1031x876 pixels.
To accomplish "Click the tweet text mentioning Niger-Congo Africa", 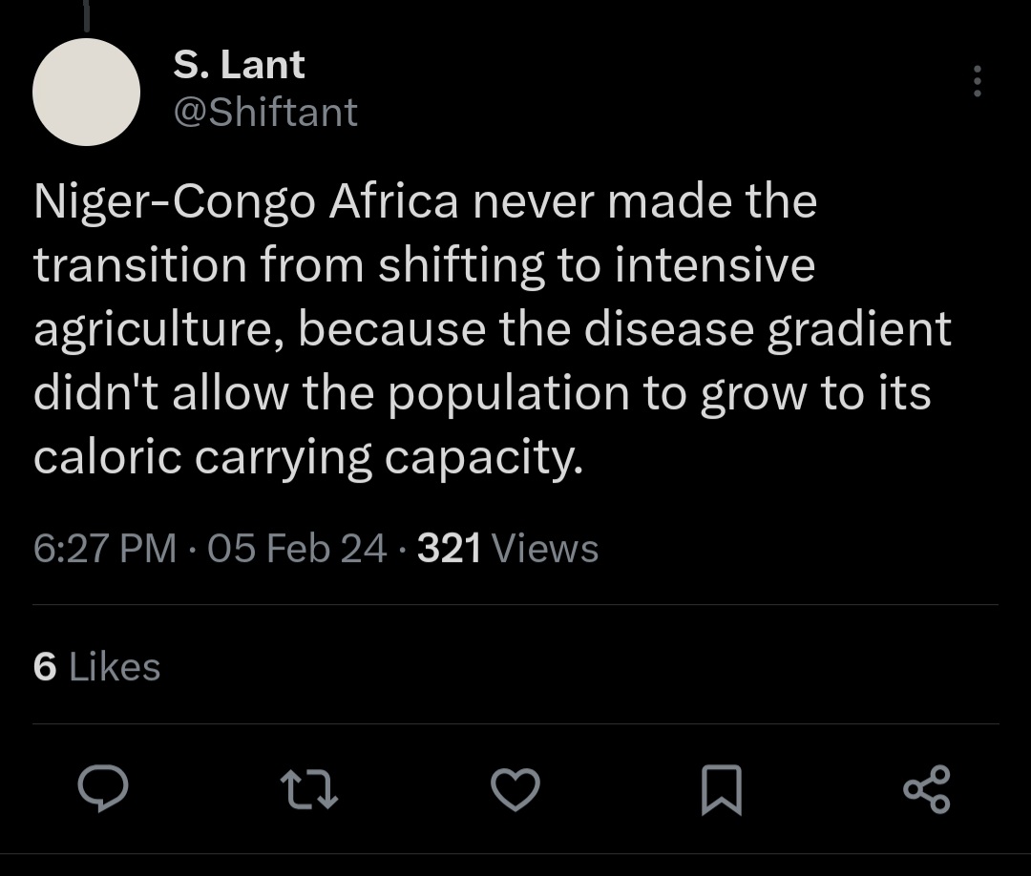I will coord(425,202).
